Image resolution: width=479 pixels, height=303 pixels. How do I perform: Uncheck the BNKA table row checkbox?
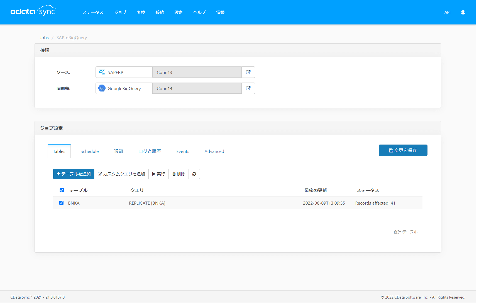coord(62,203)
